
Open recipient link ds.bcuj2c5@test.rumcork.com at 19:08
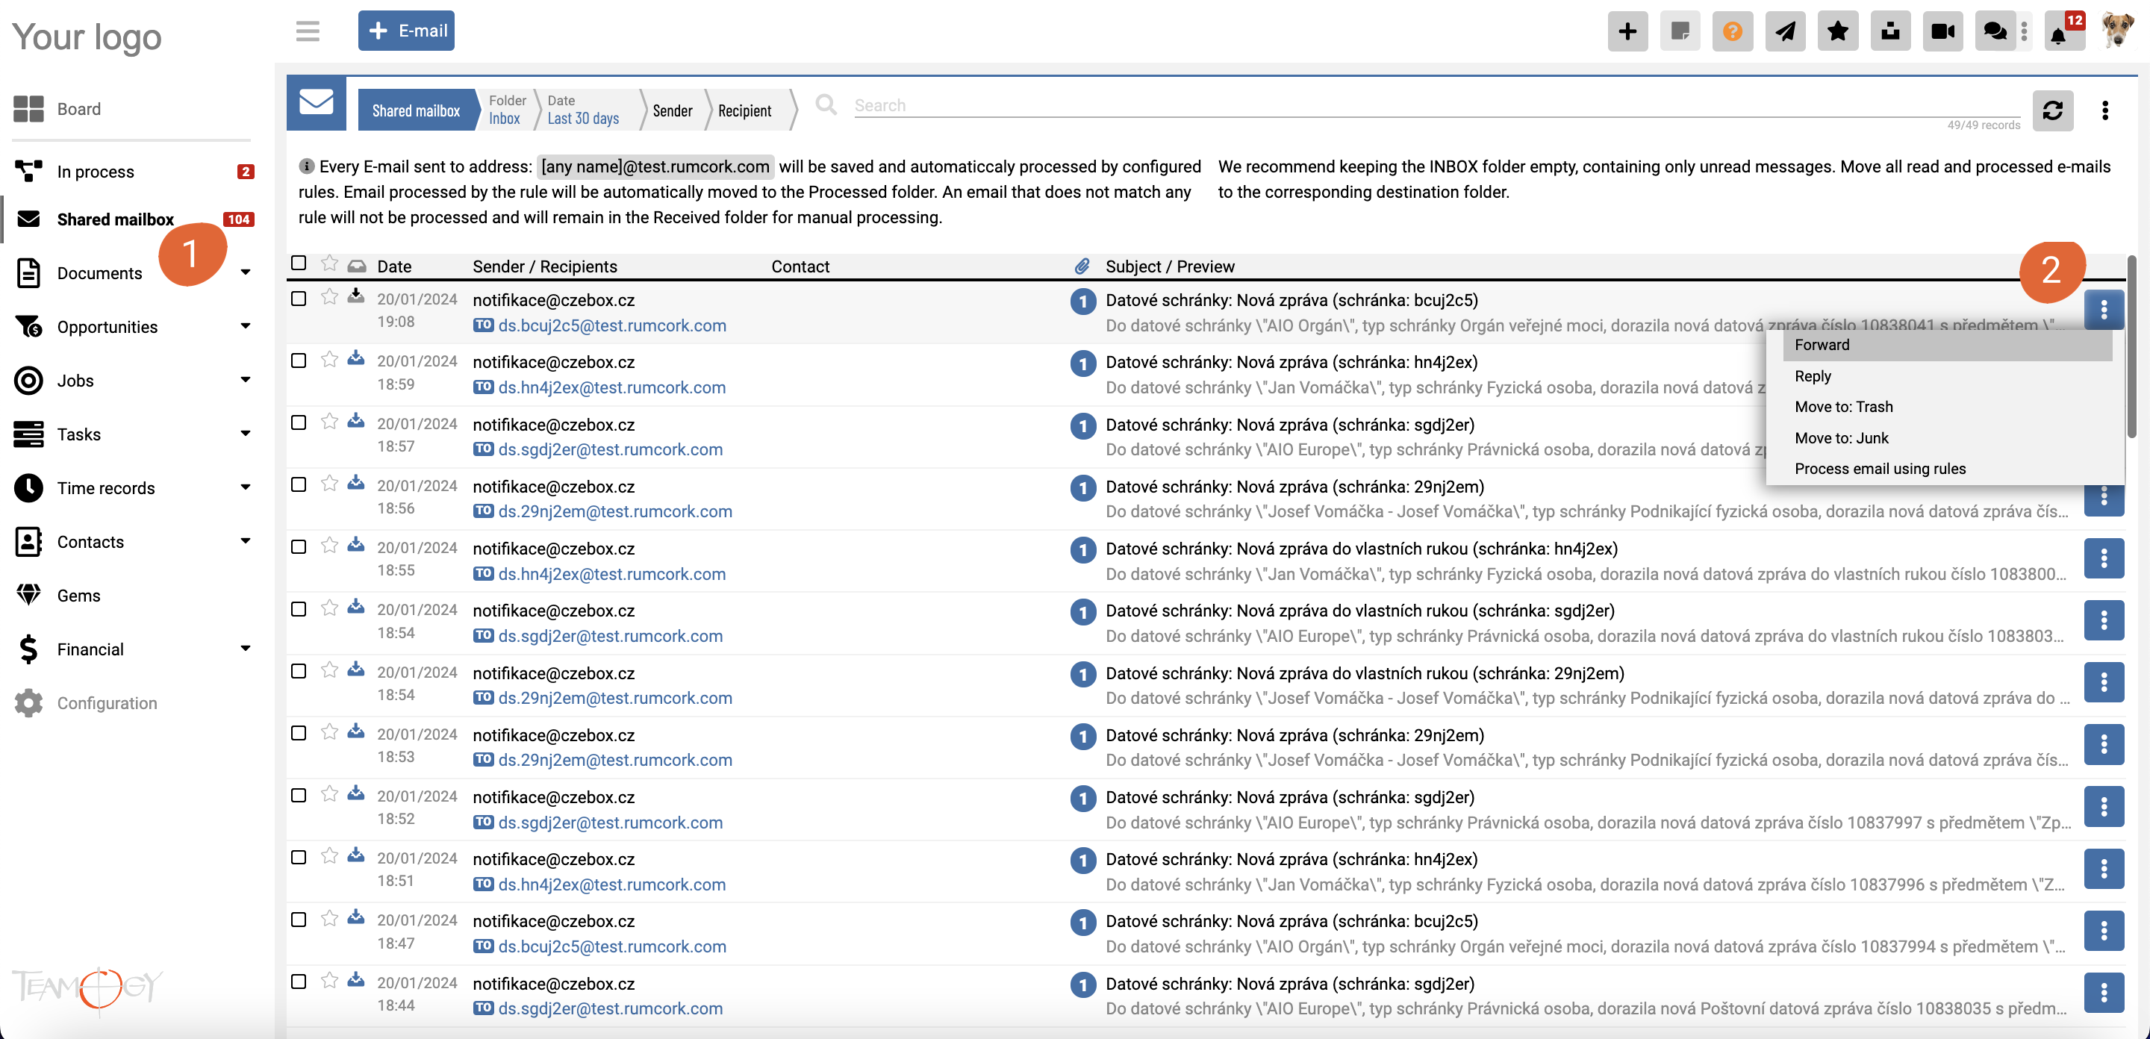point(612,325)
